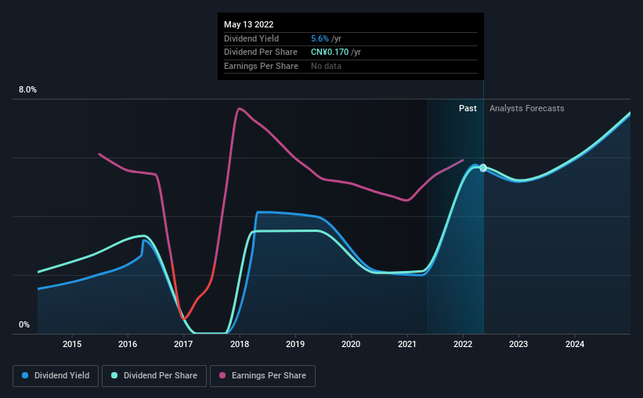This screenshot has height=398, width=643.
Task: Click the No data earnings value in tooltip
Action: [x=326, y=66]
